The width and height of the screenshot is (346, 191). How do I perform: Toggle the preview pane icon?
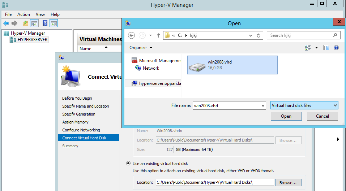tap(326, 48)
